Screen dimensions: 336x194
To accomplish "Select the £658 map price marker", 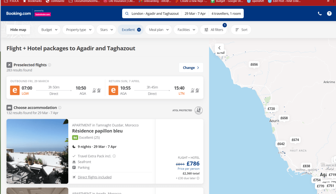I will pyautogui.click(x=284, y=118).
